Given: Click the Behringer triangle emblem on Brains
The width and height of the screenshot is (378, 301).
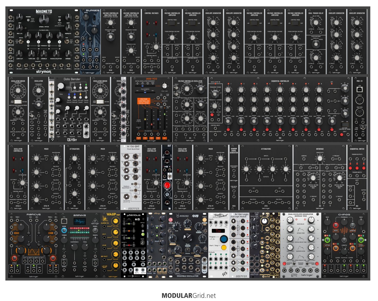Looking at the screenshot, I should 95,220.
